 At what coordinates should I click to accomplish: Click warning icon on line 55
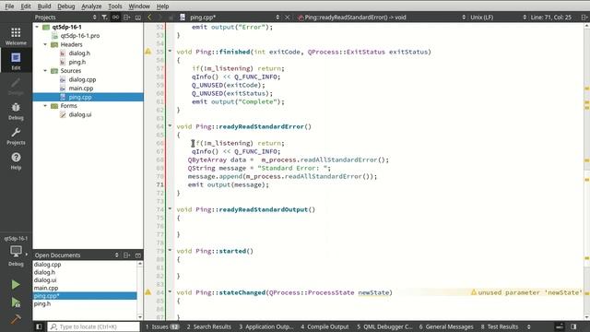(x=148, y=52)
